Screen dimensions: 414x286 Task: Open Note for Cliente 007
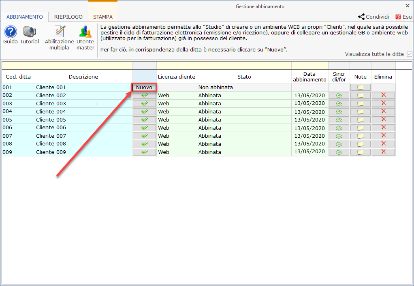click(361, 136)
